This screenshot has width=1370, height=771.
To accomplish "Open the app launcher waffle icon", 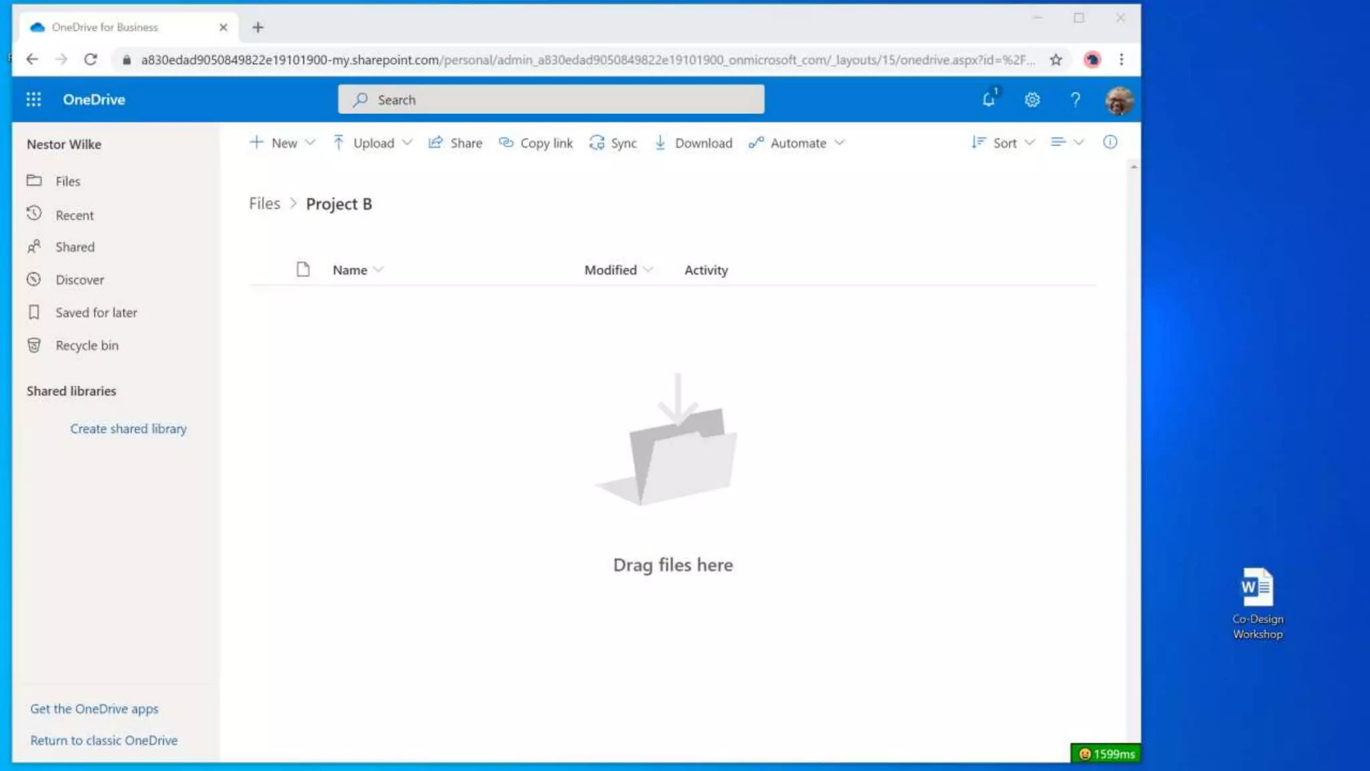I will (33, 100).
